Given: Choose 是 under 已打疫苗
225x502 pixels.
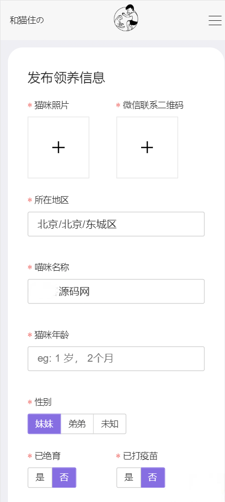Looking at the screenshot, I should coord(129,478).
